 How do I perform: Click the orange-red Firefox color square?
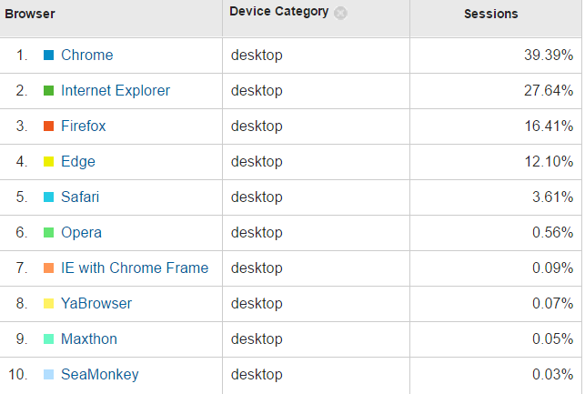pos(49,126)
